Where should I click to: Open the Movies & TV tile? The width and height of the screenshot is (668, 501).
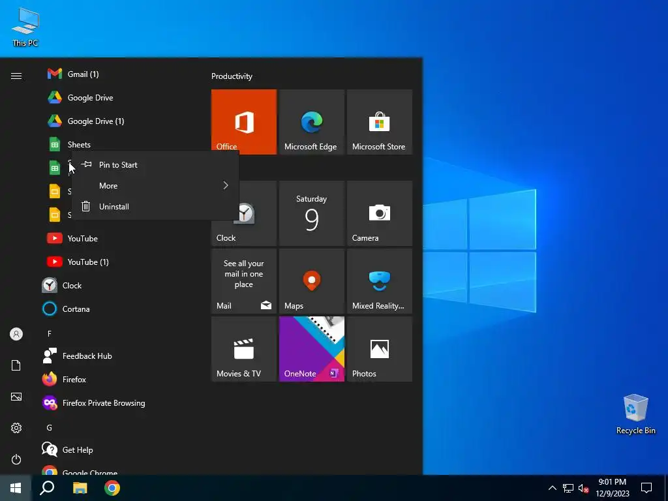point(244,349)
